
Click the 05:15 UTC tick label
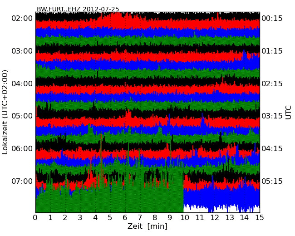pos(272,181)
